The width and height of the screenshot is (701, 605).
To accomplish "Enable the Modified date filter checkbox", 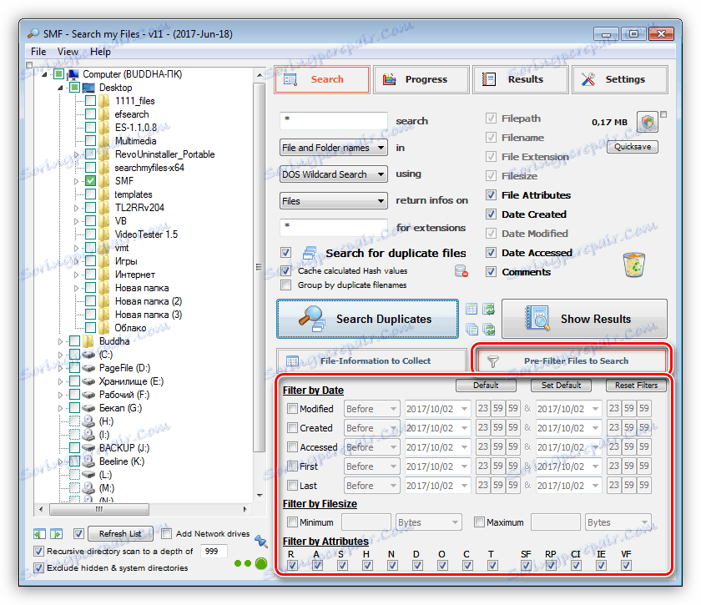I will click(292, 408).
